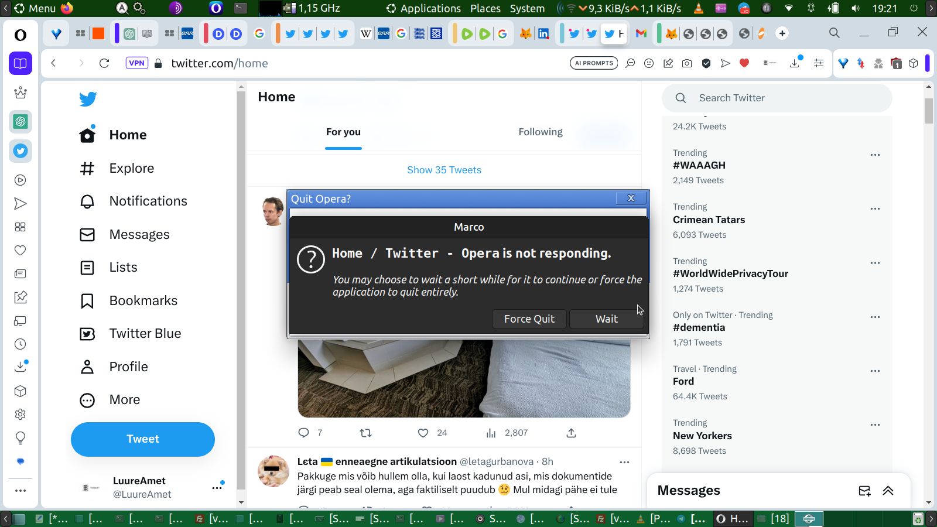This screenshot has width=937, height=527.
Task: Open more options on Leta's tweet
Action: pyautogui.click(x=624, y=462)
